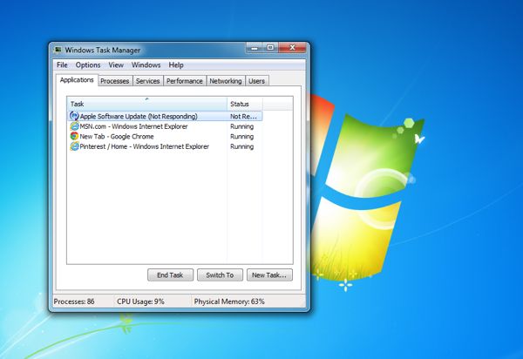The height and width of the screenshot is (359, 523).
Task: Select Apple Software Update (Not Responding) task
Action: point(165,117)
